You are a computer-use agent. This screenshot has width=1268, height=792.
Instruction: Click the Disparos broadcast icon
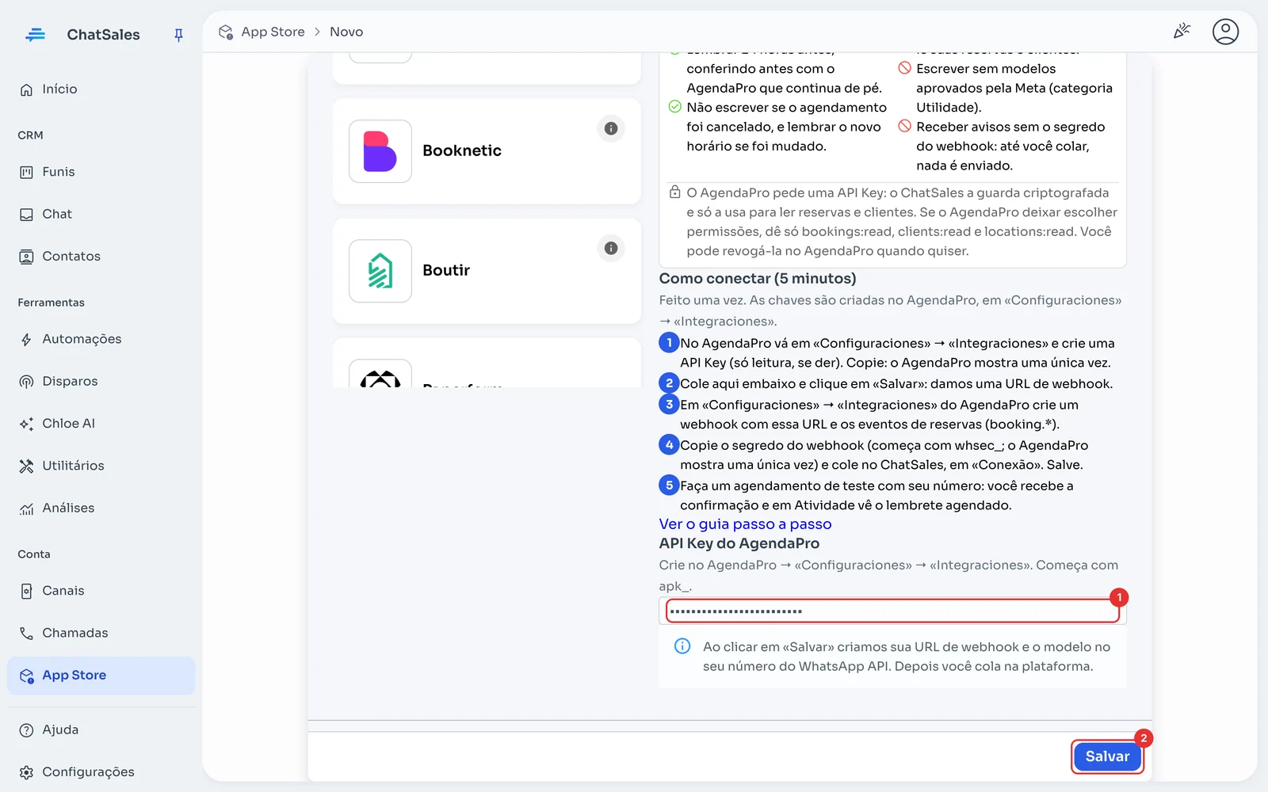coord(26,382)
